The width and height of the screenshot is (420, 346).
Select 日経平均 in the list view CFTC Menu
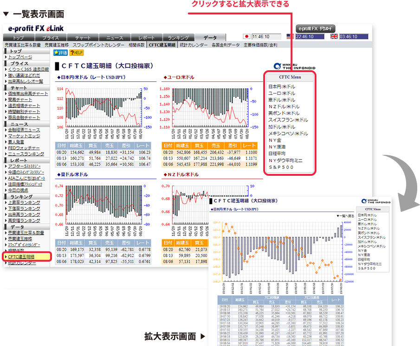pyautogui.click(x=277, y=153)
